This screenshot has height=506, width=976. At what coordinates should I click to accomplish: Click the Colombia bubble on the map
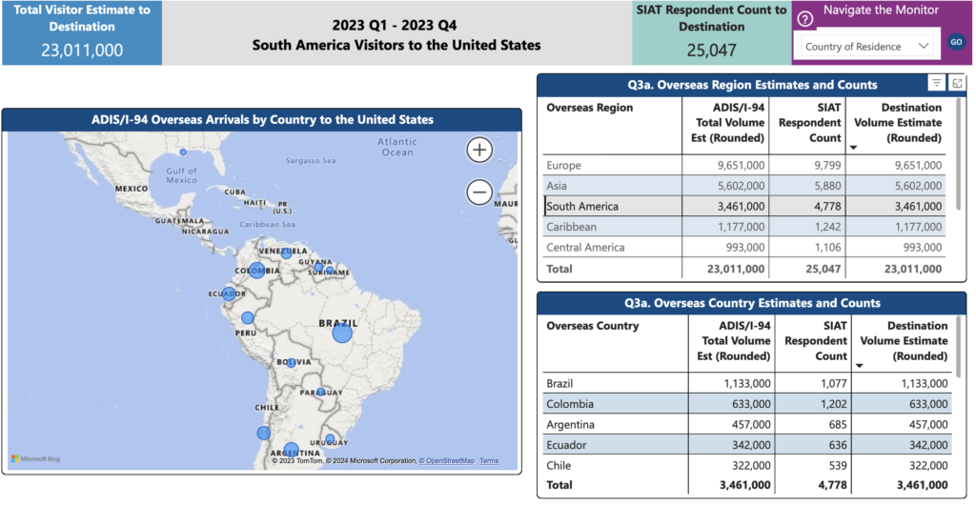(257, 270)
